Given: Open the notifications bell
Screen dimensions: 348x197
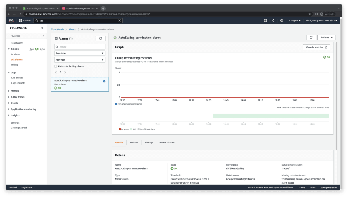Looking at the screenshot, I should [x=273, y=21].
